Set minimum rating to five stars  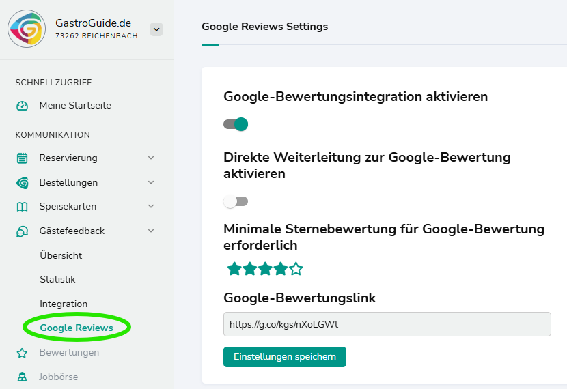point(296,269)
